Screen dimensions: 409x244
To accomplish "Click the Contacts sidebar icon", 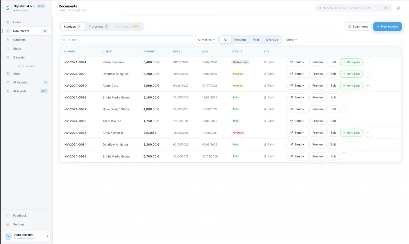I will tap(8, 40).
